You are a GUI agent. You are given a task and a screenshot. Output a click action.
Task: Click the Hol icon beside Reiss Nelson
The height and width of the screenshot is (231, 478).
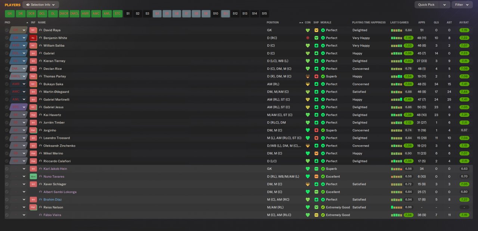pyautogui.click(x=33, y=207)
